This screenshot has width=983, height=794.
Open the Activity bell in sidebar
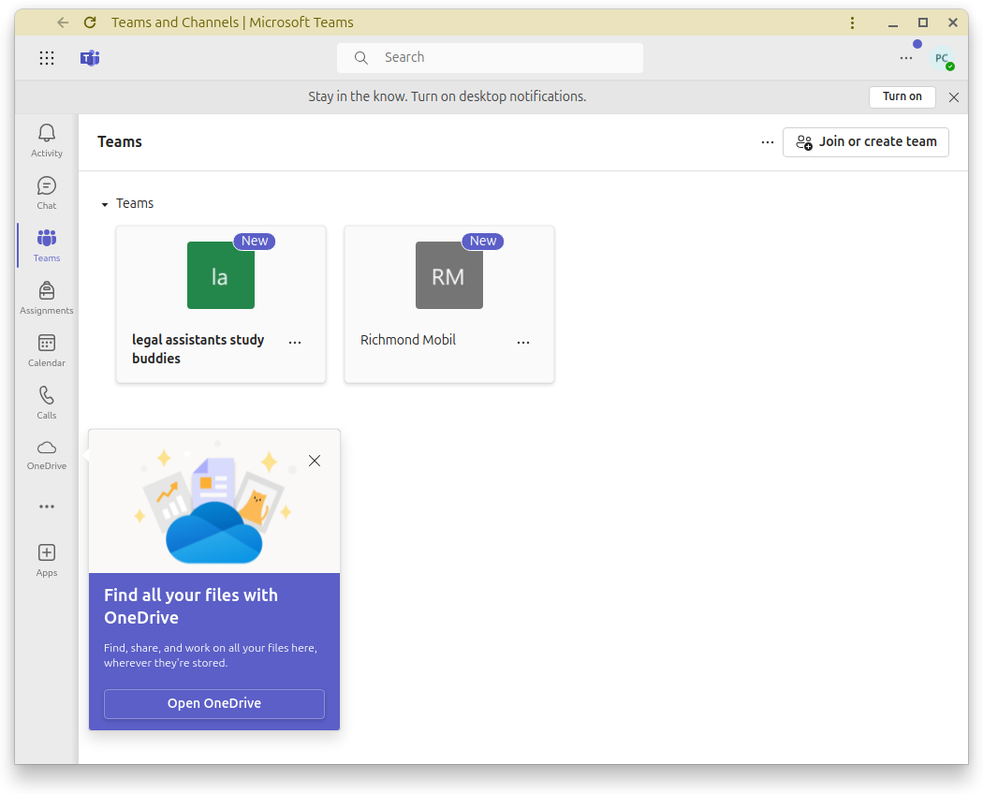(47, 140)
